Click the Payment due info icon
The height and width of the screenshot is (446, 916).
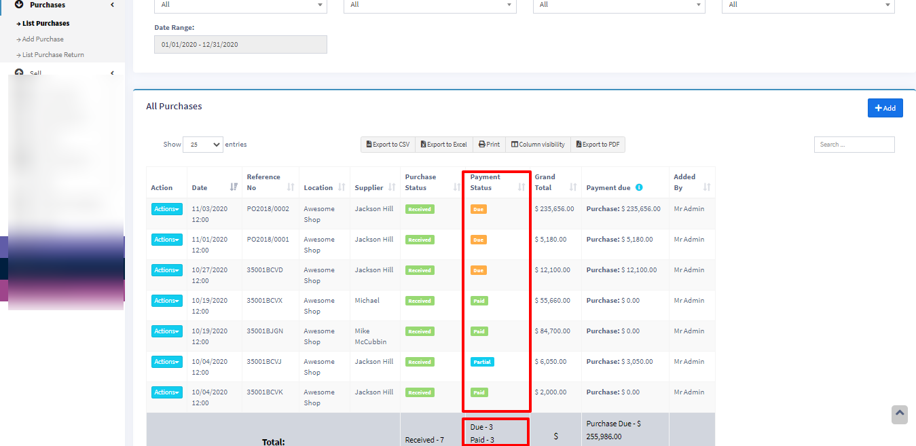[639, 188]
